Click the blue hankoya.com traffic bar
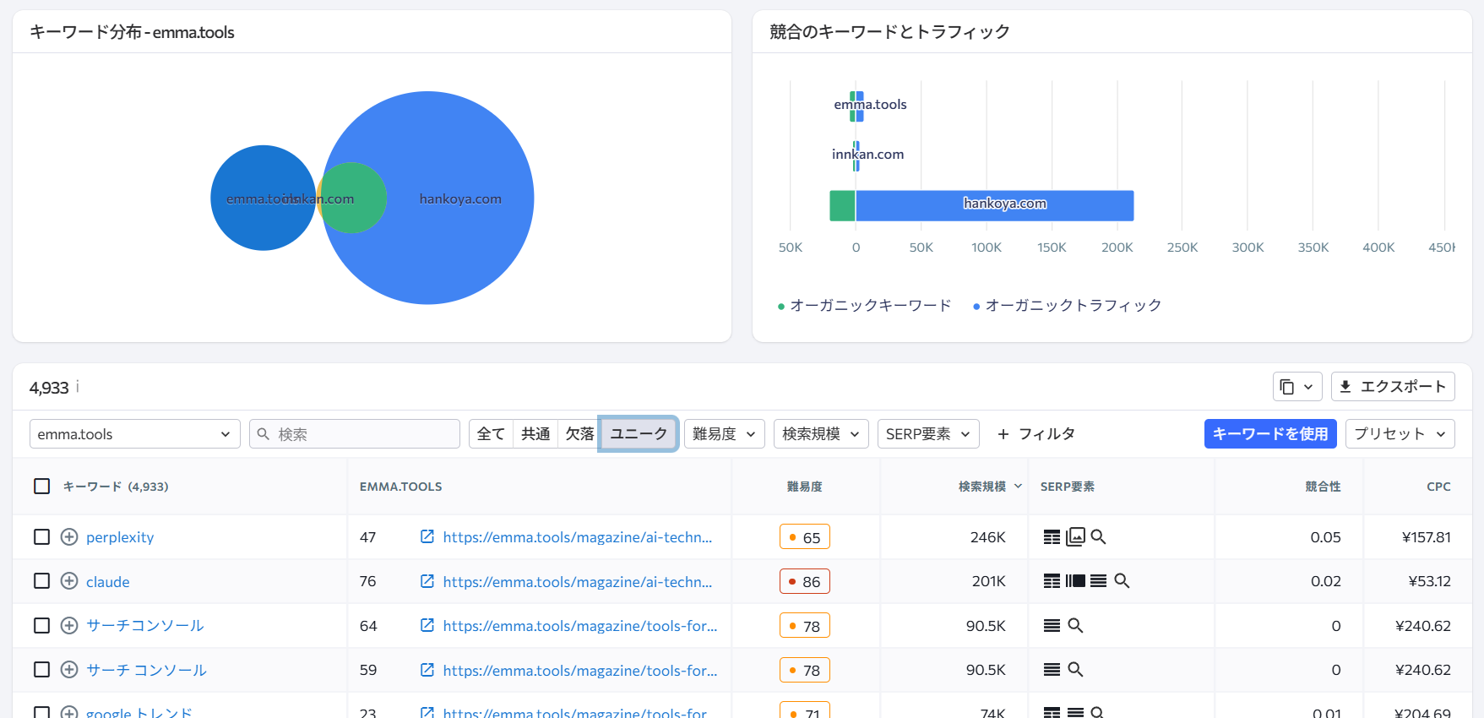 pos(994,206)
